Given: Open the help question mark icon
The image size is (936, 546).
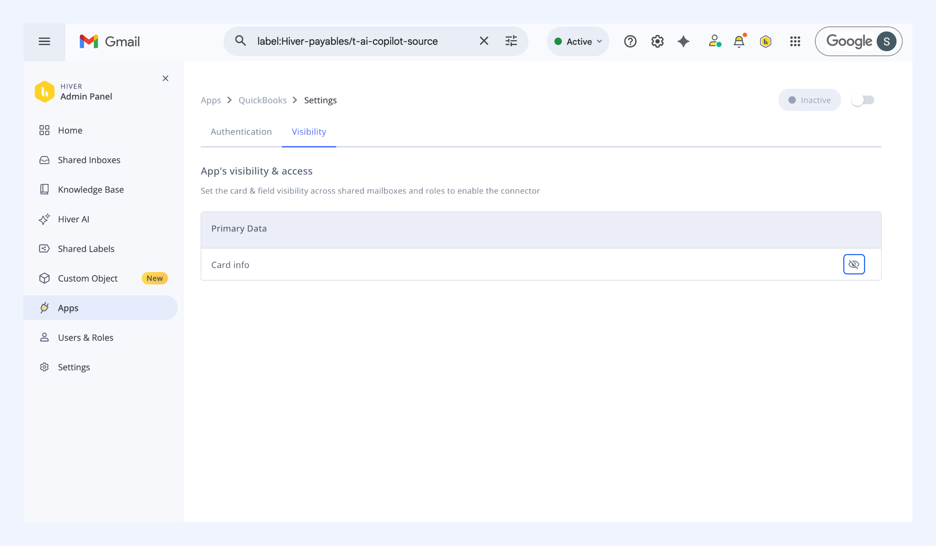Looking at the screenshot, I should 630,42.
